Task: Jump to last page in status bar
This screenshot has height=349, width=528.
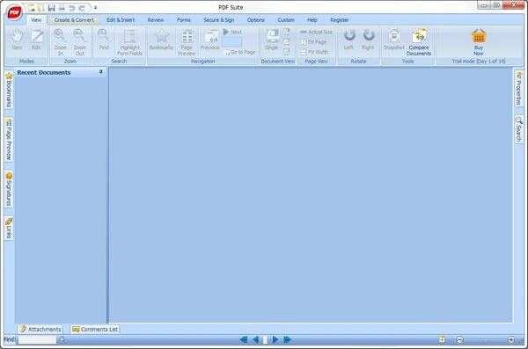Action: [287, 340]
